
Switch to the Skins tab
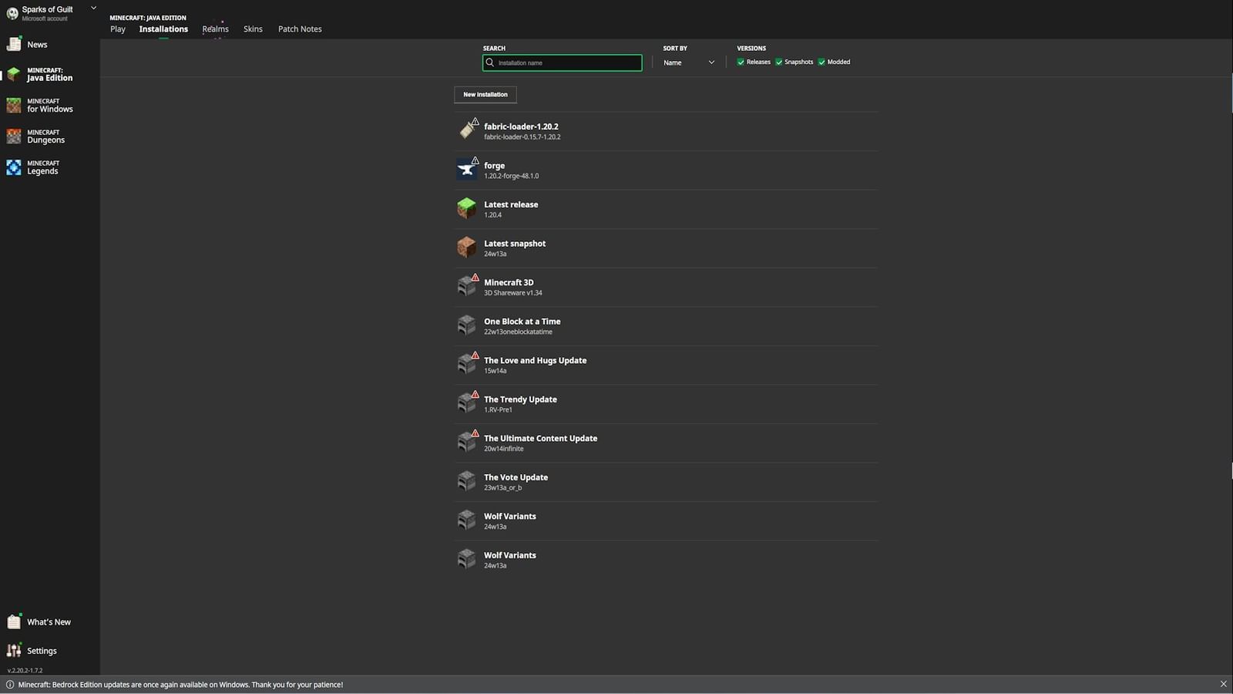click(x=253, y=29)
